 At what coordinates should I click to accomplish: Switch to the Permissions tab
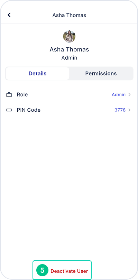coord(101,73)
